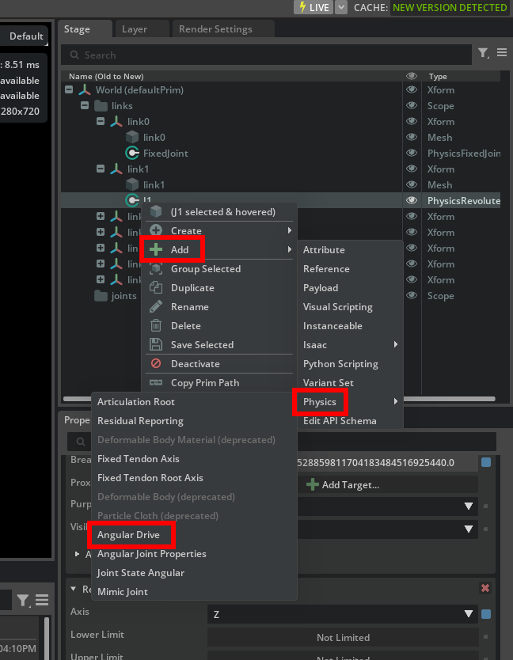Switch to the Render Settings tab
513x660 pixels.
tap(215, 29)
